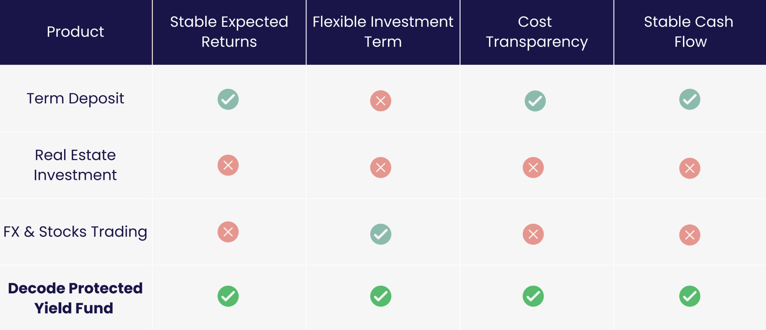This screenshot has width=766, height=330.
Task: Click Term Deposit Stable Expected Returns checkmark
Action: pos(228,99)
